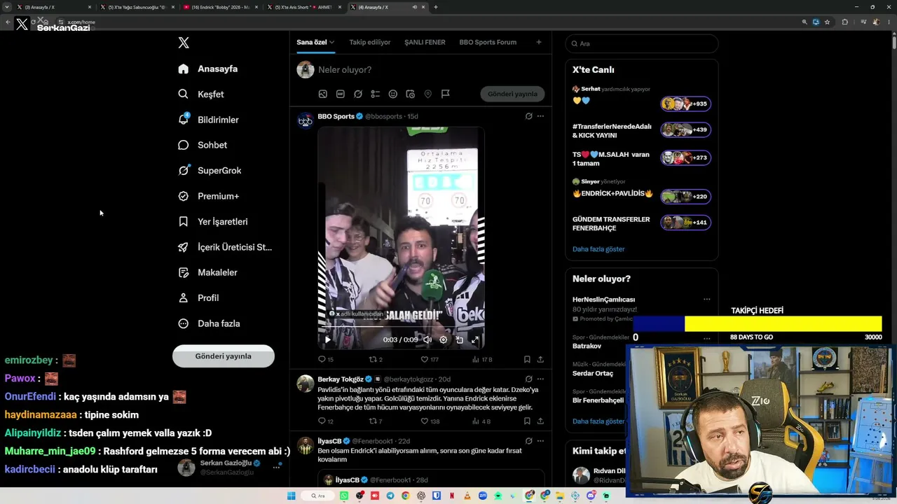The width and height of the screenshot is (897, 504).
Task: Open Windows Start menu
Action: click(292, 496)
